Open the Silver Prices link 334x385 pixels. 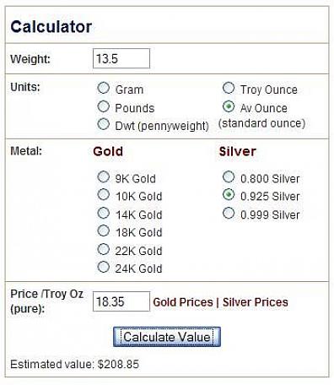(x=256, y=302)
